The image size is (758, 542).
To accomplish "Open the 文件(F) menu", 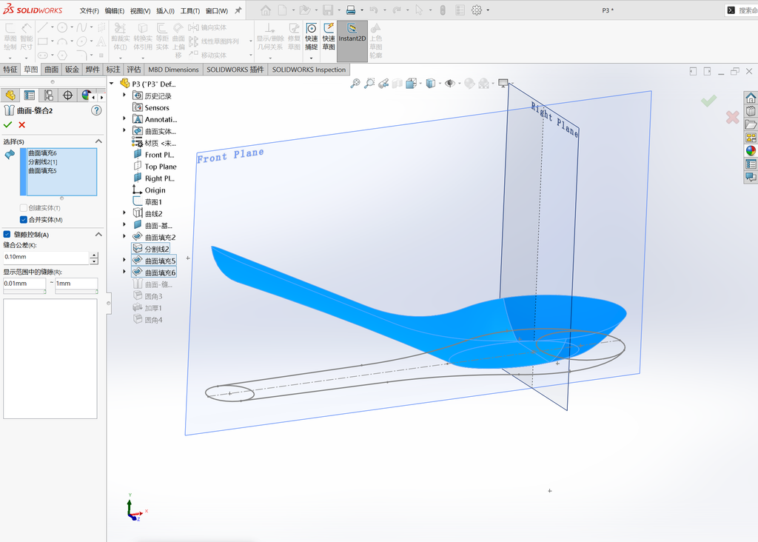I will click(x=89, y=10).
